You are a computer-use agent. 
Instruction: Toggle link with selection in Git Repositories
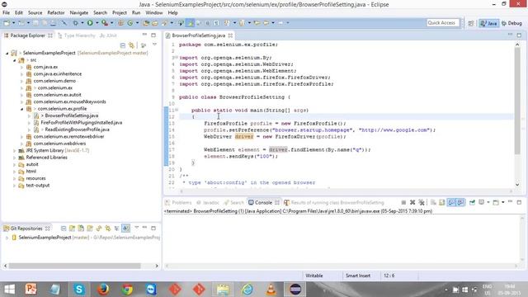(x=108, y=229)
